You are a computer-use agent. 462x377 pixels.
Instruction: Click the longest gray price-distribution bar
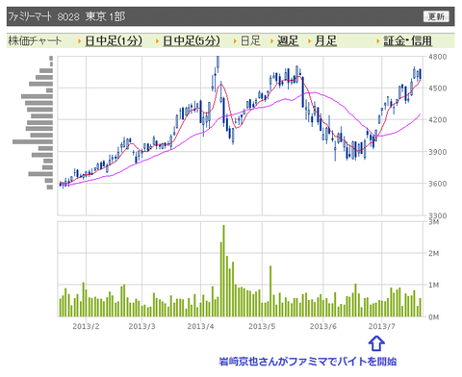(33, 141)
